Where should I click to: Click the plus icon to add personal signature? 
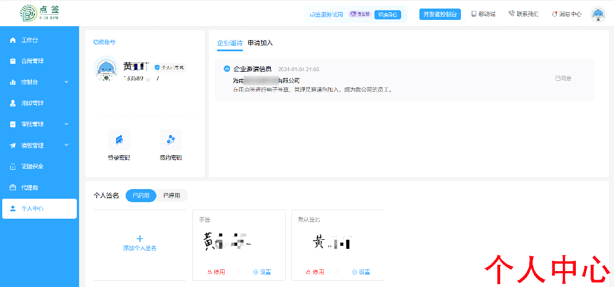[x=140, y=239]
